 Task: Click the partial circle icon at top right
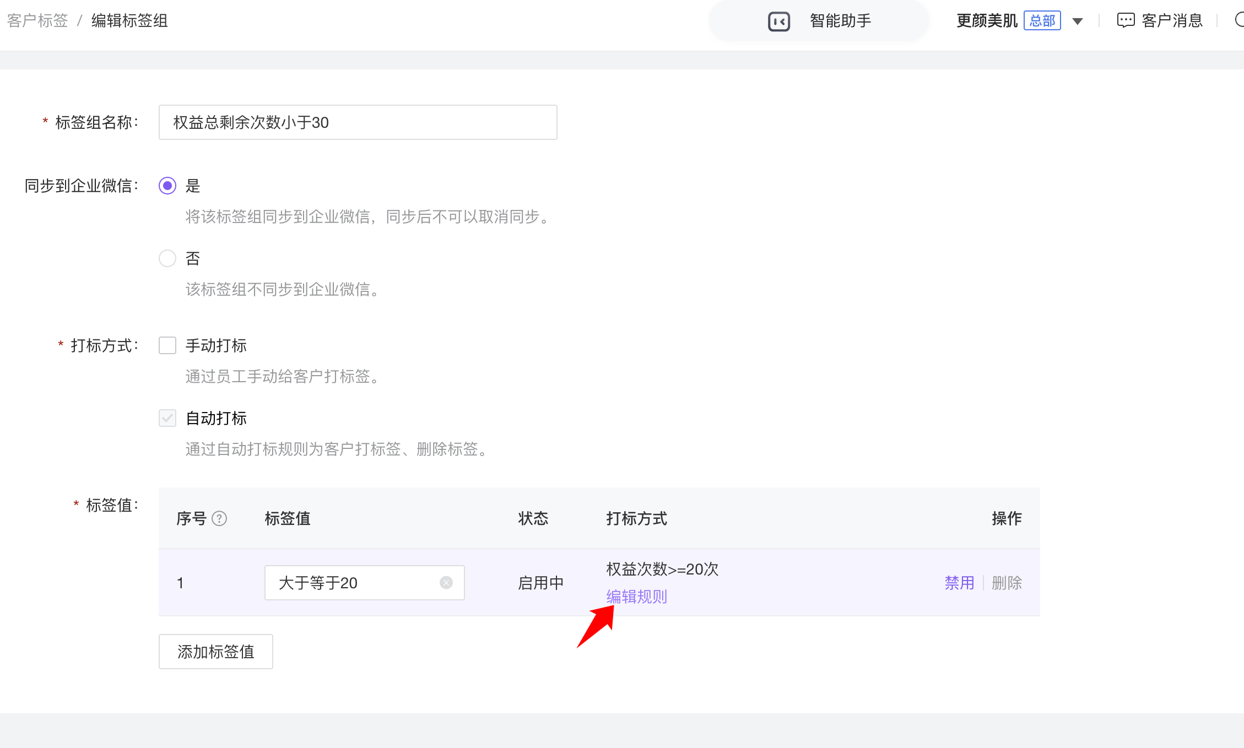(x=1239, y=20)
